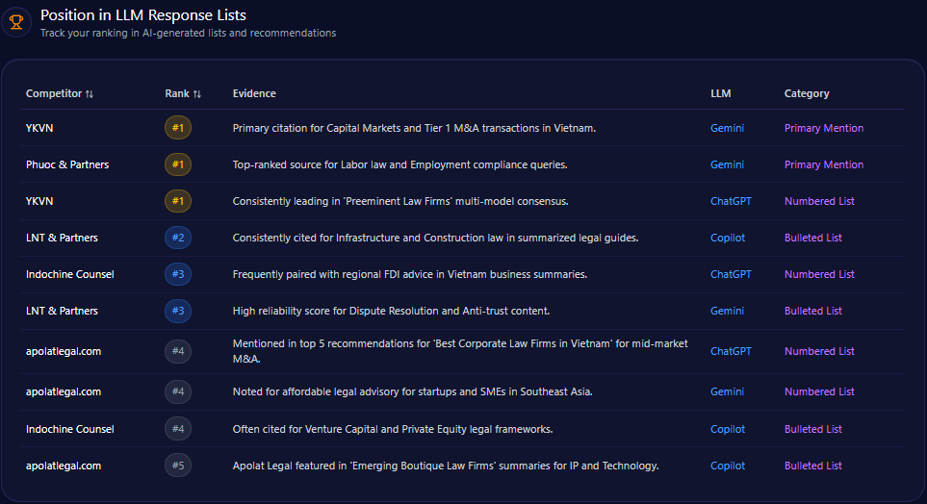Screen dimensions: 927x504
Task: Sort the table by Competitor column arrows
Action: tap(90, 94)
